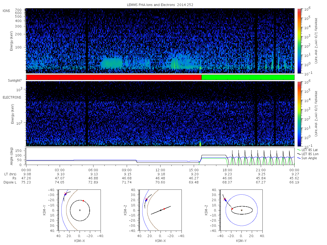The width and height of the screenshot is (327, 245).
Task: Click the KSM-Y versus KSM-Z orbit plot
Action: 241,210
